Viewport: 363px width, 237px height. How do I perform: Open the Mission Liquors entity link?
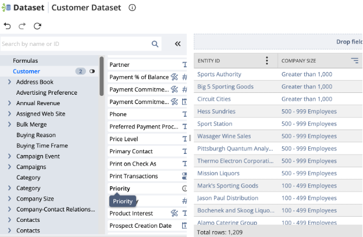click(x=218, y=173)
